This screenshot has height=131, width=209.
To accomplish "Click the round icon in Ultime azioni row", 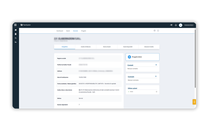I will click(156, 92).
